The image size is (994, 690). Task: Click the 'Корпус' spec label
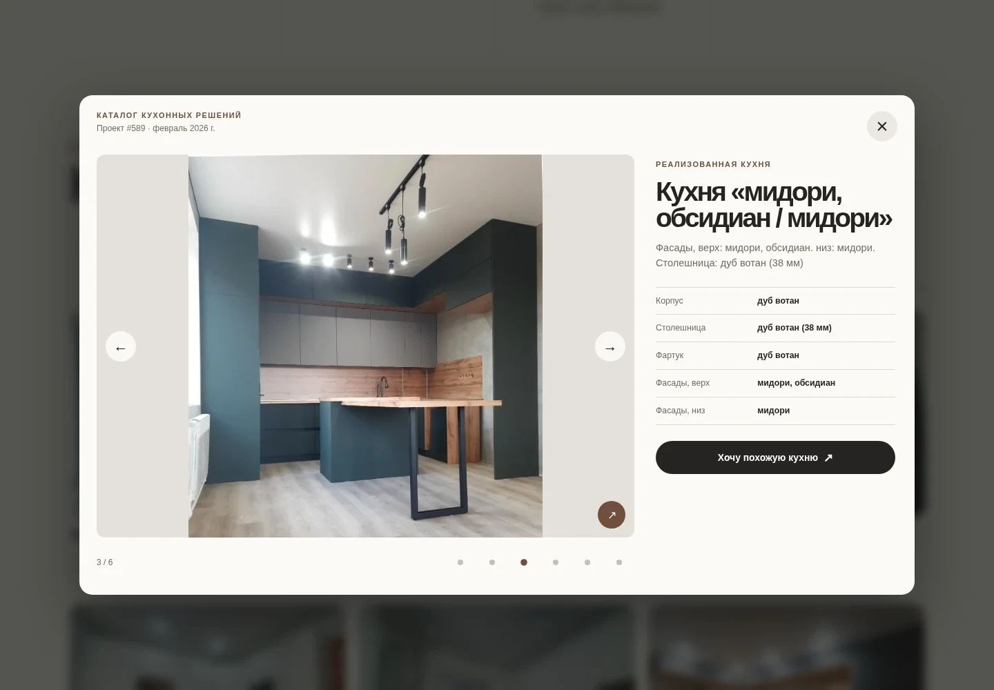point(670,301)
